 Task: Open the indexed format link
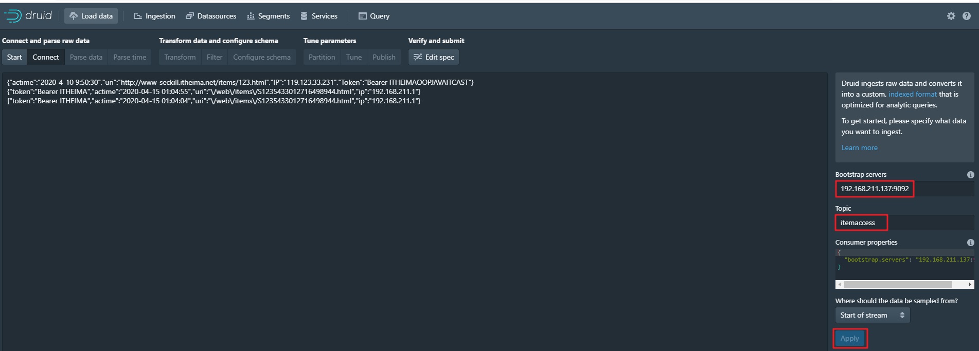tap(912, 94)
